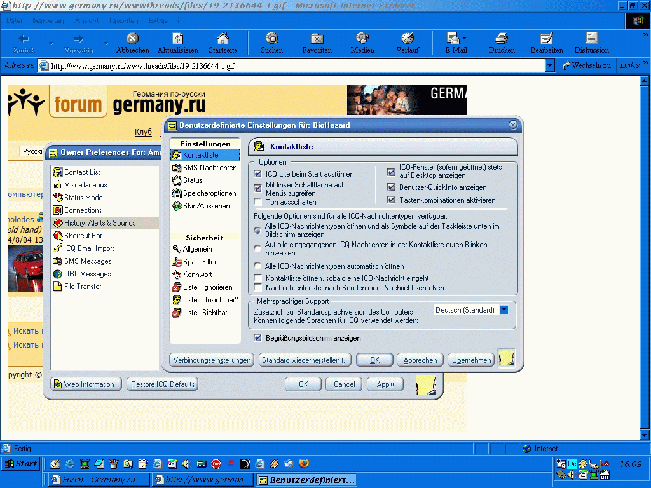Open Liste "Unsichtbar" entry
This screenshot has width=651, height=488.
205,300
